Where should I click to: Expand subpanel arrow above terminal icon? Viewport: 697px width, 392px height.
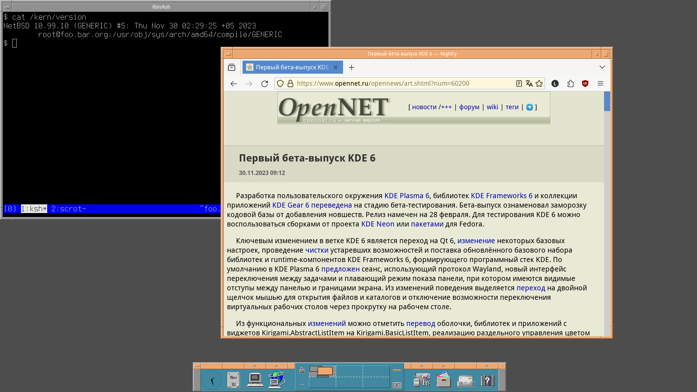tap(255, 366)
